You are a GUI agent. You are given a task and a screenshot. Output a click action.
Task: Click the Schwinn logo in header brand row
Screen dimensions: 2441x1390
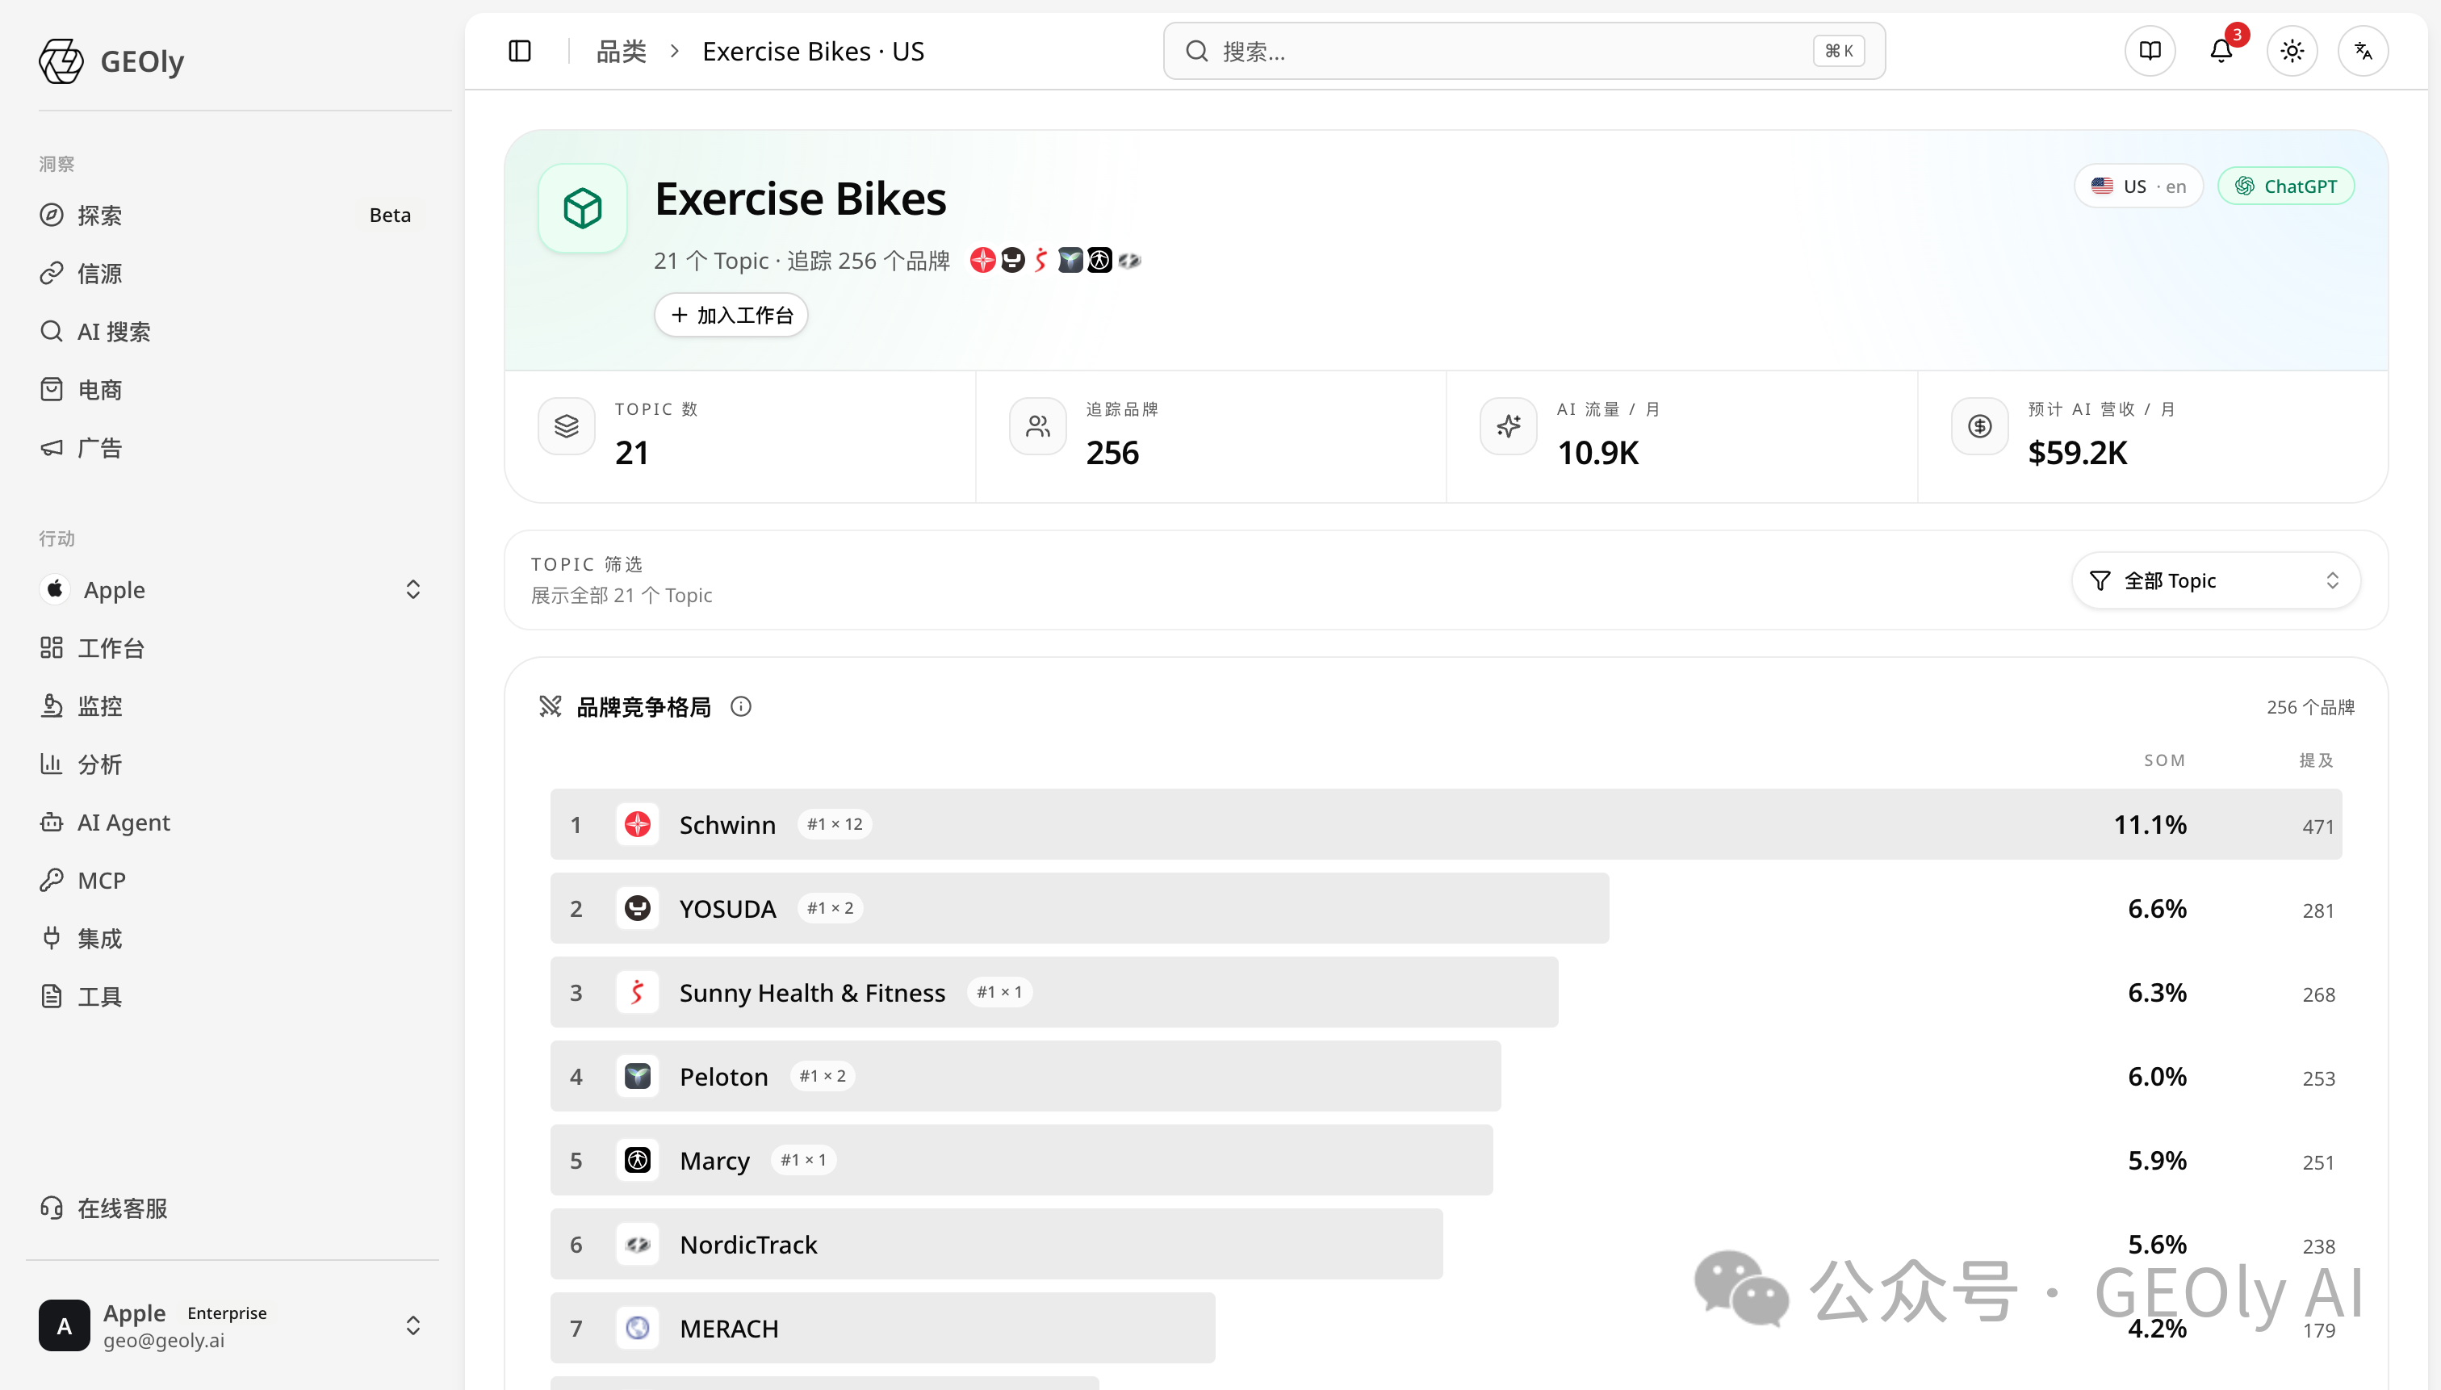[982, 260]
